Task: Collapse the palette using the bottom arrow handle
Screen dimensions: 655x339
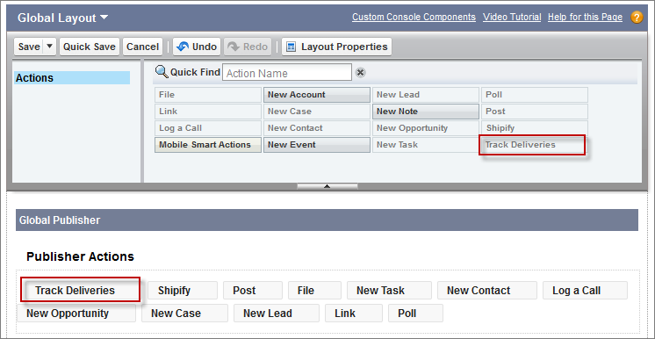Action: click(327, 186)
